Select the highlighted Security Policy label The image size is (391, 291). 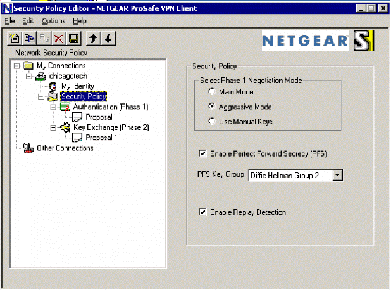pos(84,96)
